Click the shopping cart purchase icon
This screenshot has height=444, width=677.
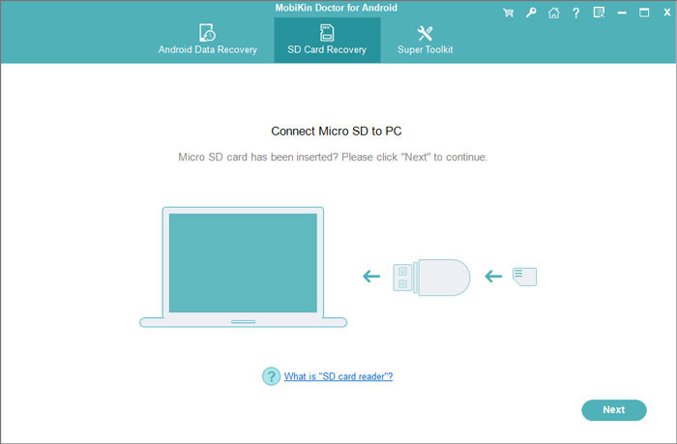509,13
